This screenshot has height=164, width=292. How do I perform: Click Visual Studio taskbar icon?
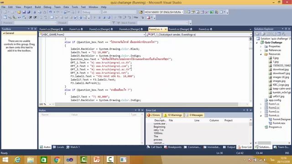point(70,160)
